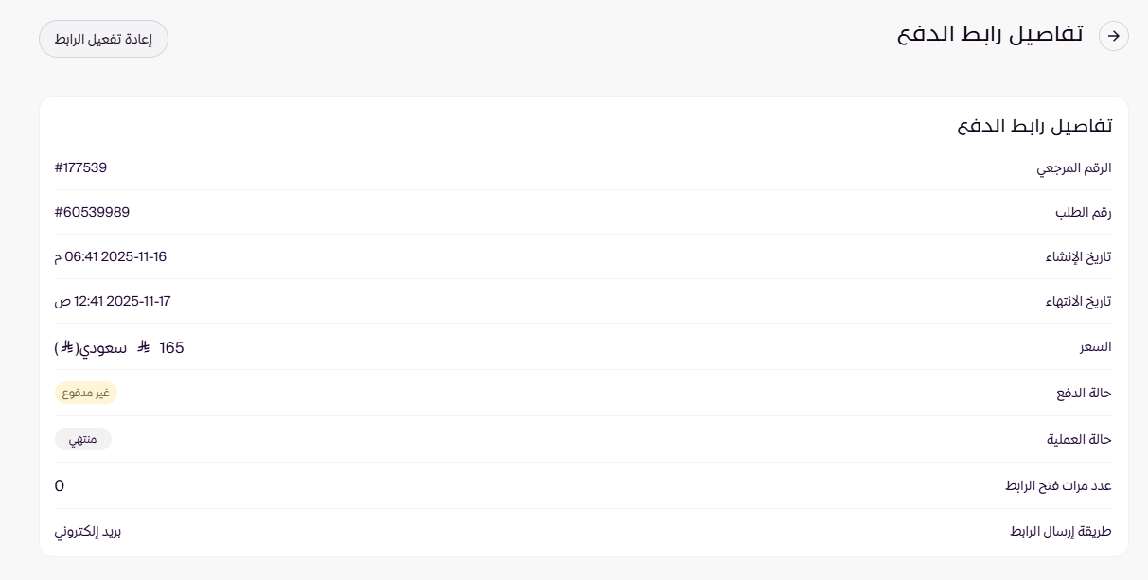Click the حالة العملية row label
The width and height of the screenshot is (1148, 580).
click(1079, 439)
